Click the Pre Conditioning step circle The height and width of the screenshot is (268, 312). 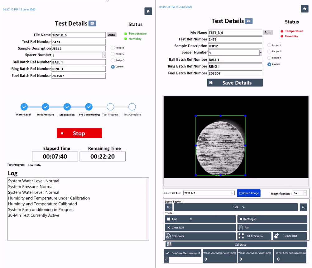point(89,107)
